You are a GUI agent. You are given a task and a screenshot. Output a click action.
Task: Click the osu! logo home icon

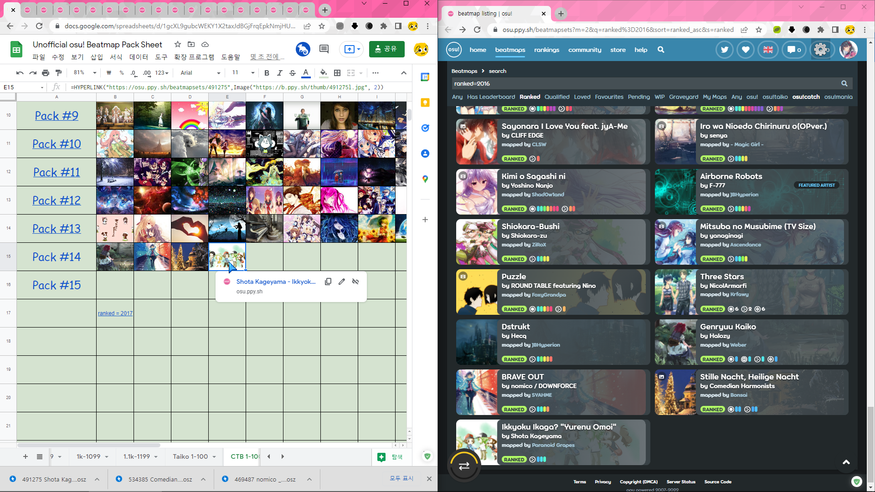453,50
